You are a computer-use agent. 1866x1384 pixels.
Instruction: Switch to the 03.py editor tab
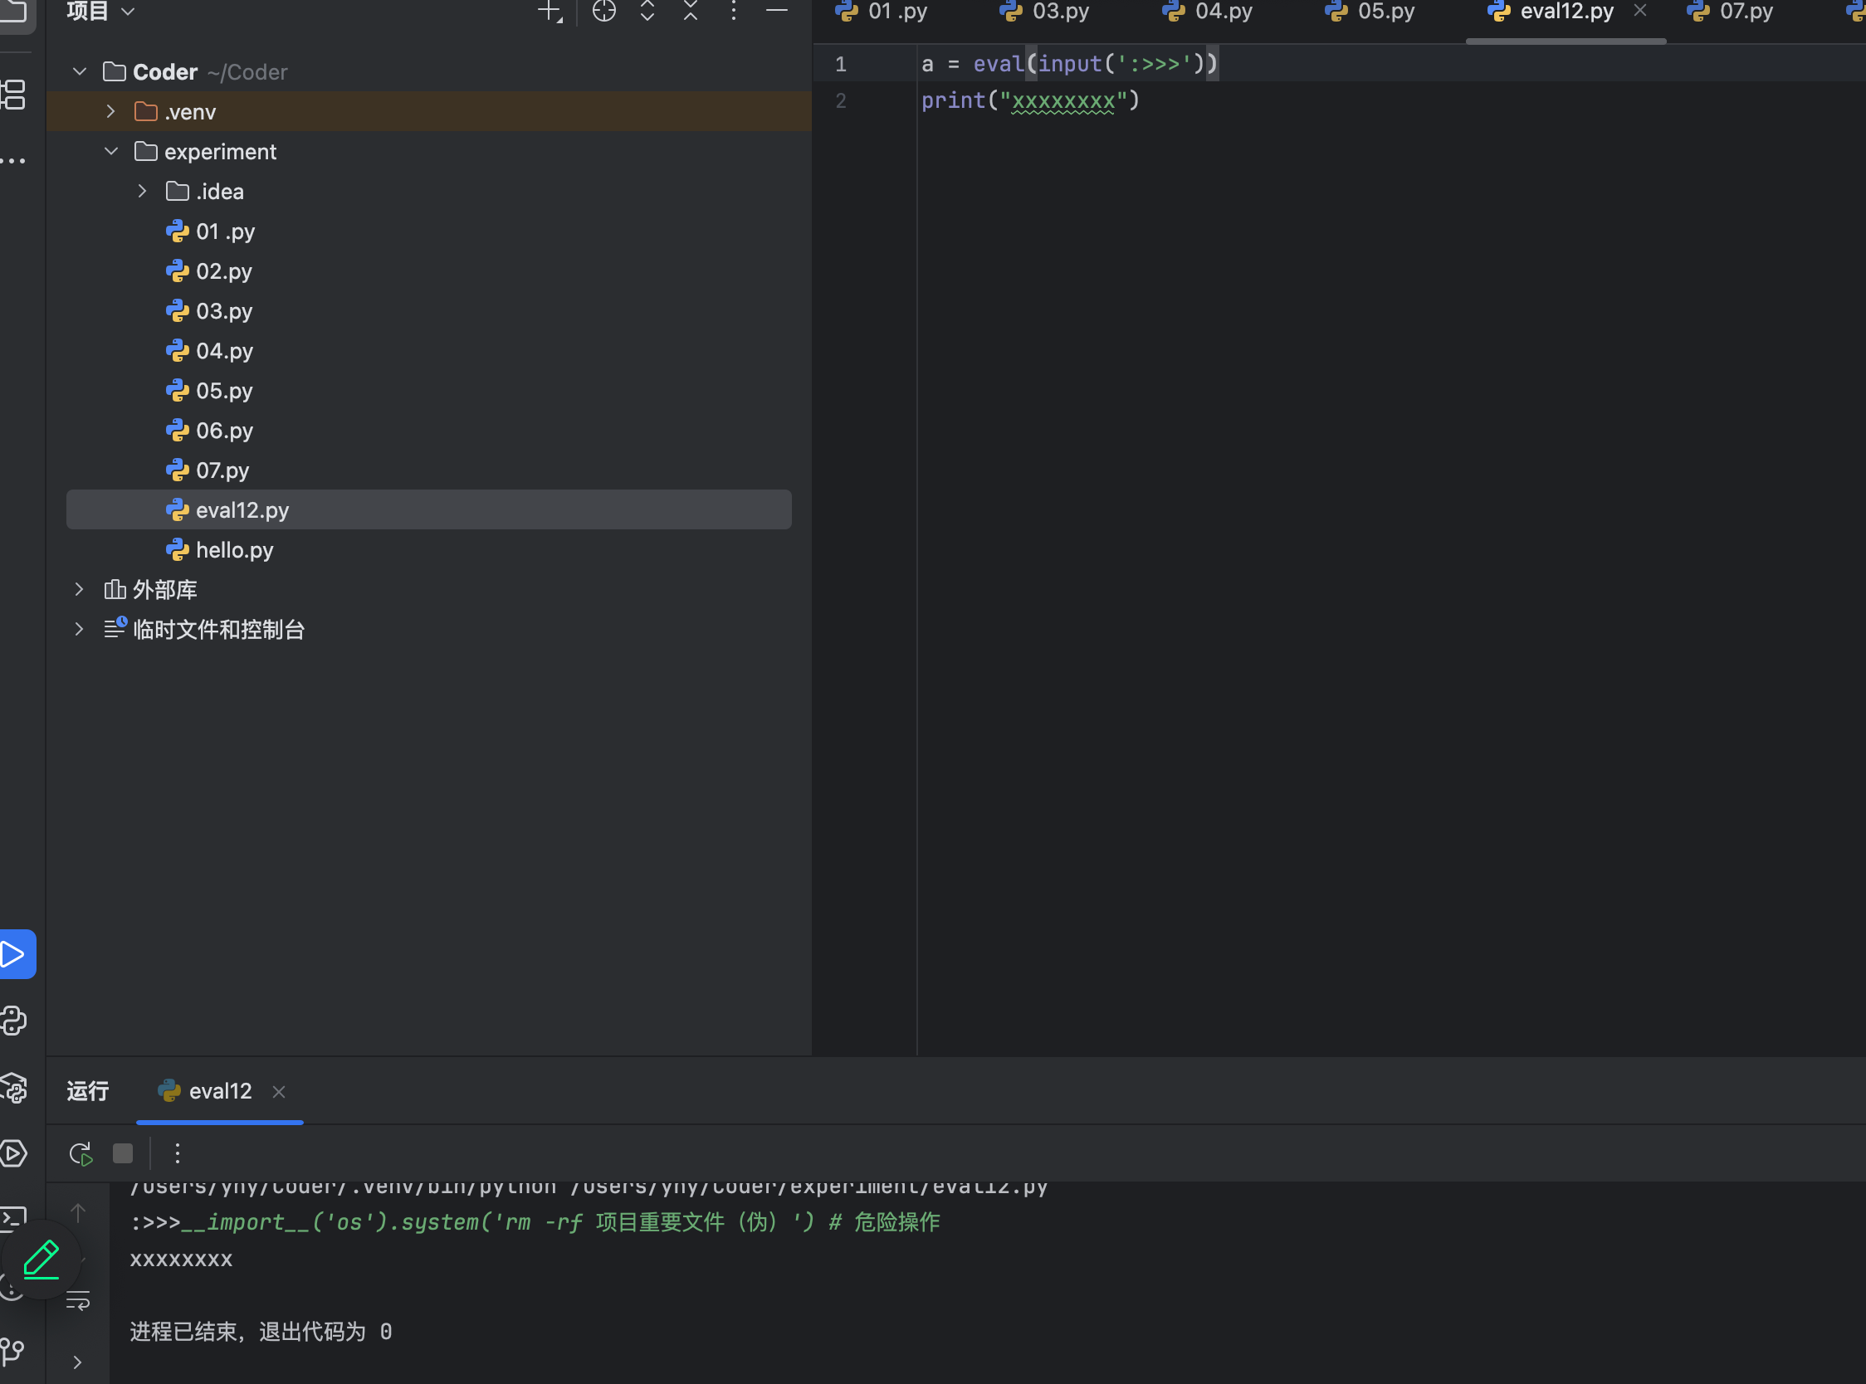pyautogui.click(x=1059, y=11)
